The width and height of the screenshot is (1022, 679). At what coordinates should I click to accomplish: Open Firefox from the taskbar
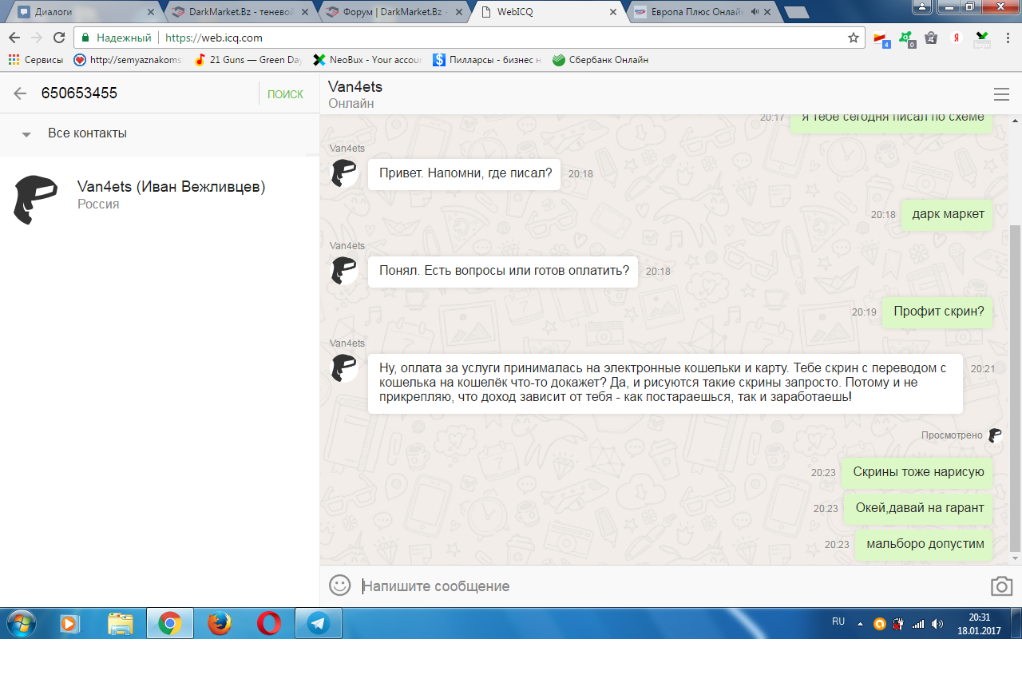tap(220, 623)
